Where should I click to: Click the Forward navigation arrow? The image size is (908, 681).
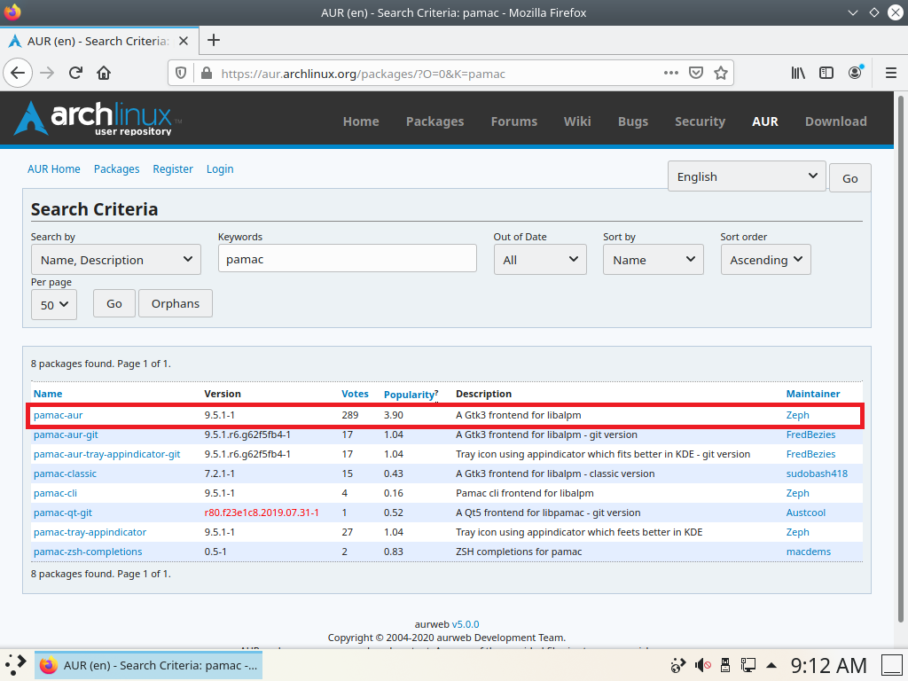click(47, 73)
